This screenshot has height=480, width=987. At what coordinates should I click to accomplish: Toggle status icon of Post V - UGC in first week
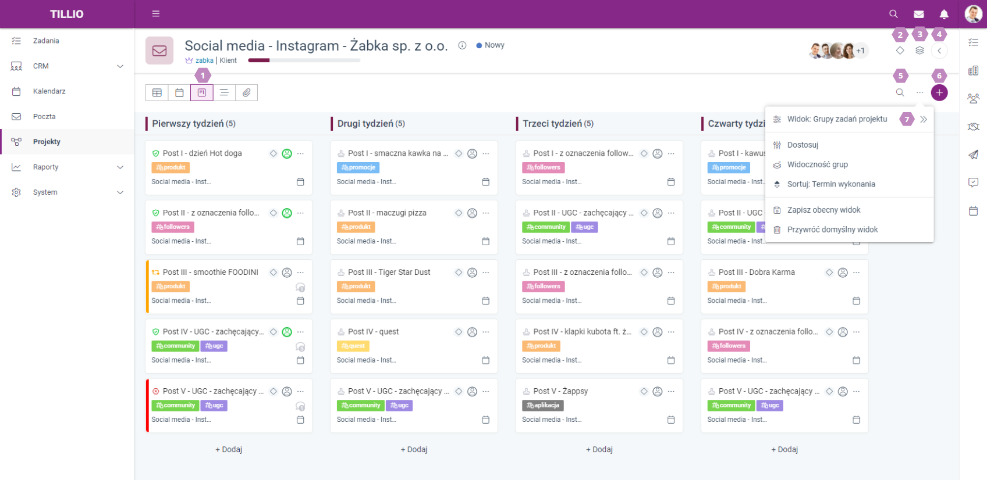point(155,391)
